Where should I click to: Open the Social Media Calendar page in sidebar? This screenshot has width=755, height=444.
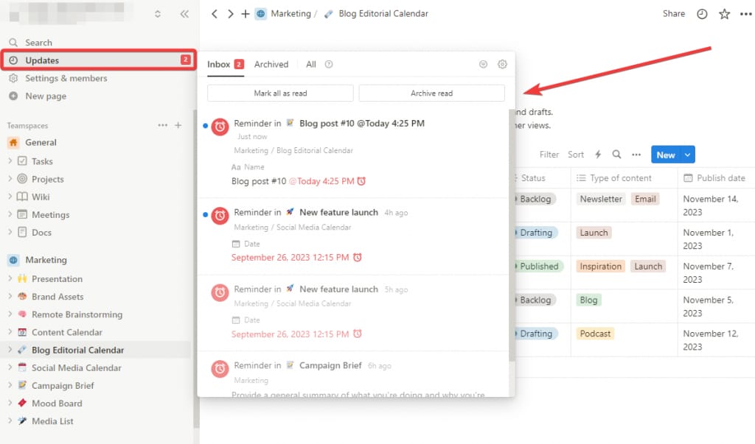(76, 368)
